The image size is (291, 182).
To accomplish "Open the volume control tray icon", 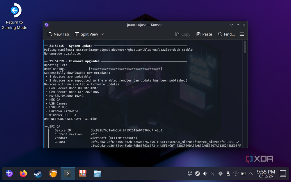I will pyautogui.click(x=205, y=174).
